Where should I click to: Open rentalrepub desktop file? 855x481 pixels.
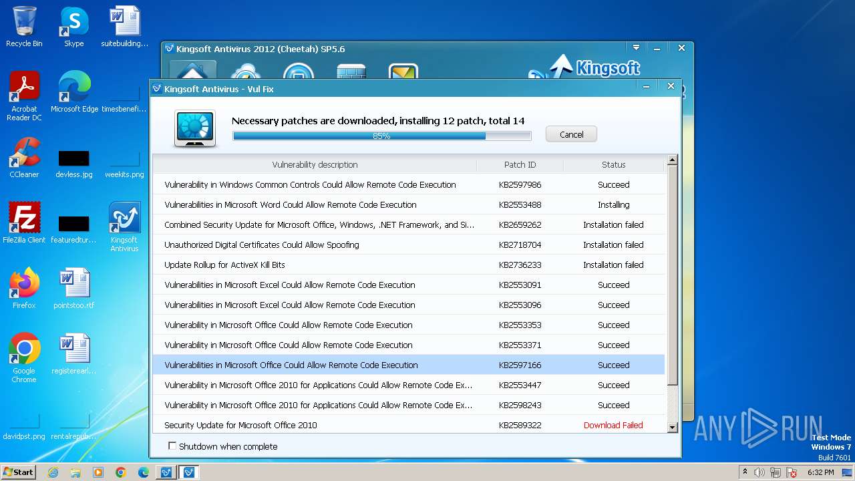coord(73,426)
